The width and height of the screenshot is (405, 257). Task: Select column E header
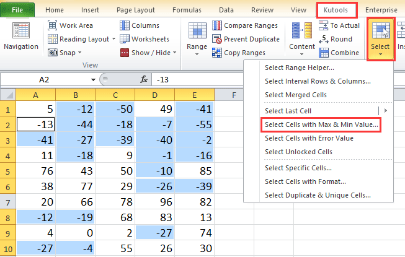tap(195, 95)
